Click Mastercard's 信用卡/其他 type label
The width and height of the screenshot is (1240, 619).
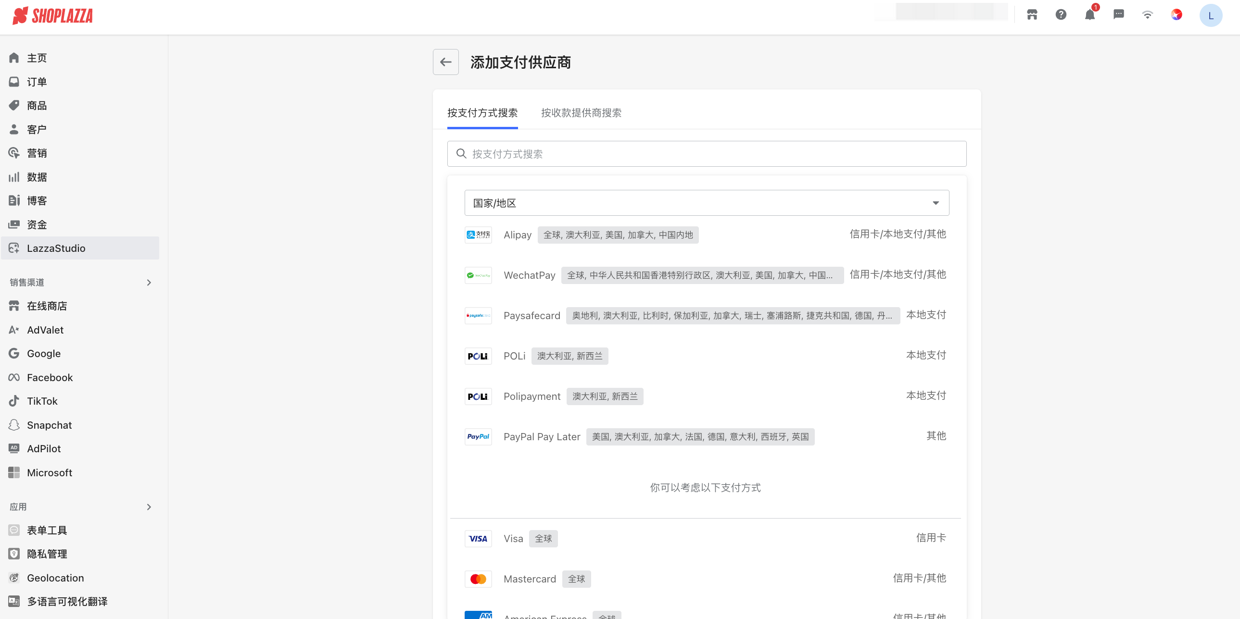click(x=919, y=578)
